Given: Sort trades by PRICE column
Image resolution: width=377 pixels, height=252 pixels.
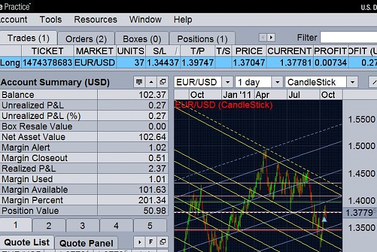Looking at the screenshot, I should [x=249, y=51].
